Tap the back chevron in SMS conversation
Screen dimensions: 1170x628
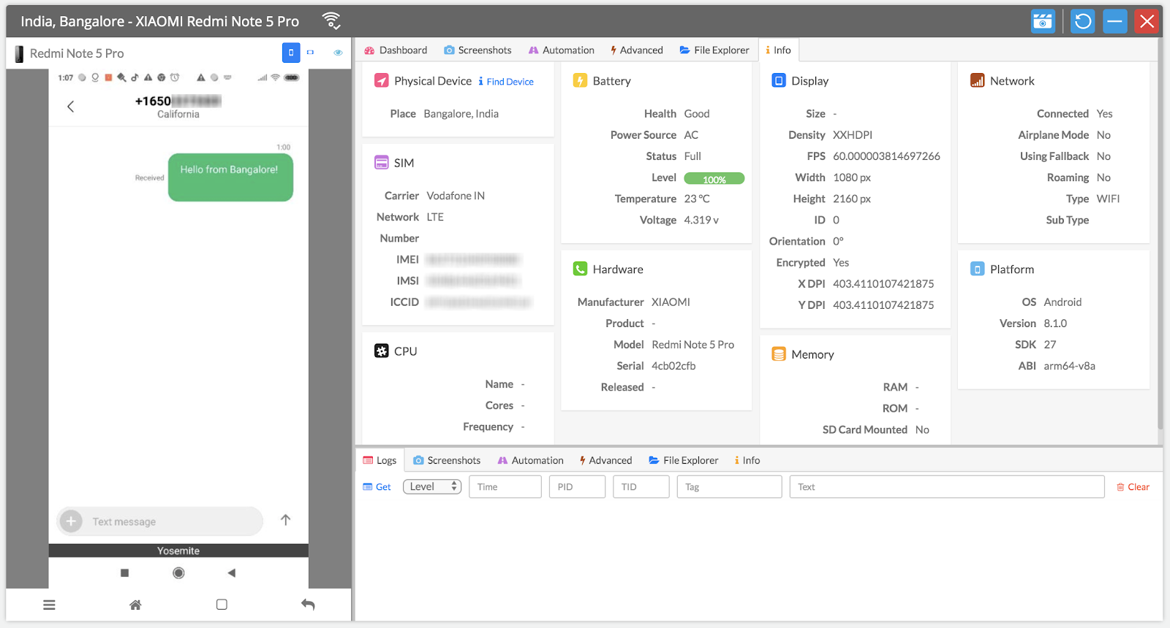(x=71, y=107)
